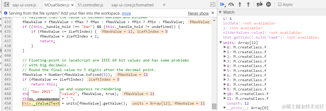Screen dimensions: 326x111
Task: Expand array item 3: M.createClass.f
Action: tap(225, 61)
